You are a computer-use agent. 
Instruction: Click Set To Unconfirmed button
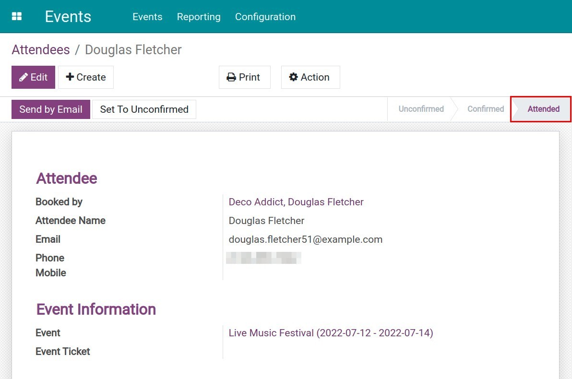144,109
